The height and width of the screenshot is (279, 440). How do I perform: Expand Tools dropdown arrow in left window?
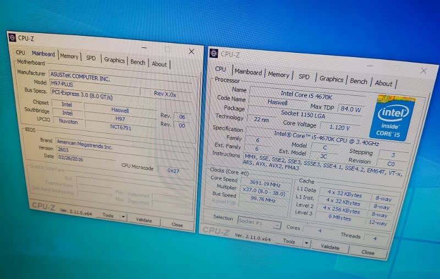(x=123, y=217)
